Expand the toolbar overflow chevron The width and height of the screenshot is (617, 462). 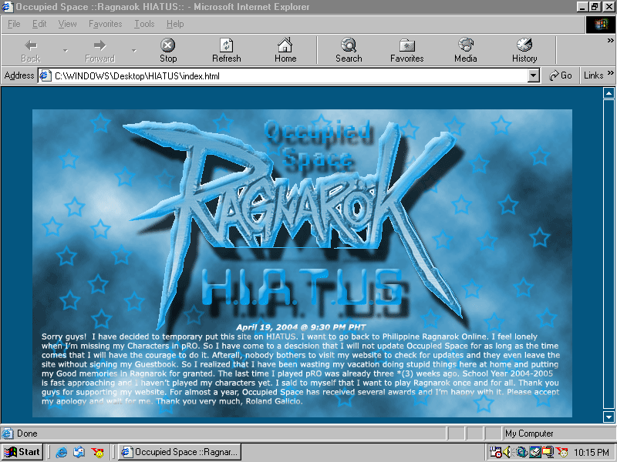610,41
